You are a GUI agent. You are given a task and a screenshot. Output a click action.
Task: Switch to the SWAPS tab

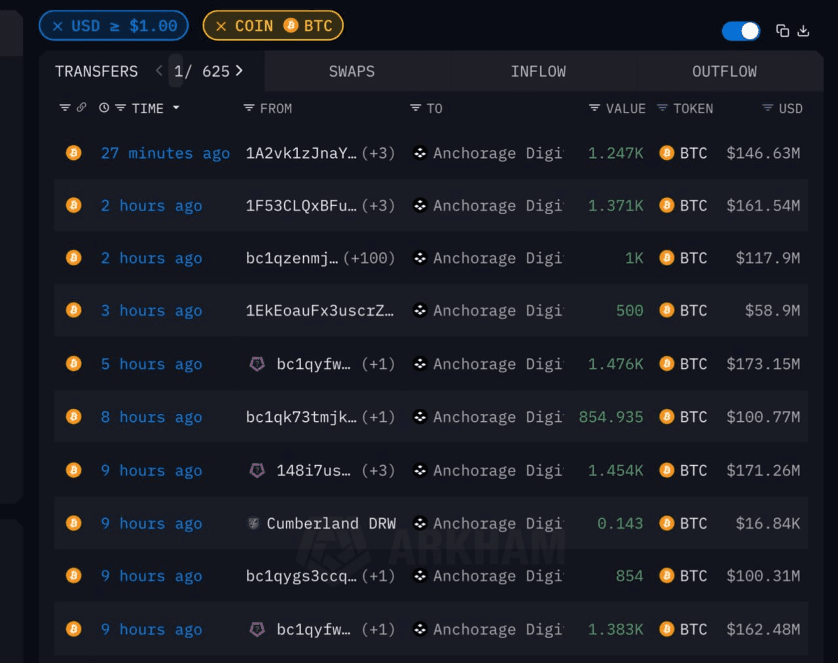click(352, 71)
